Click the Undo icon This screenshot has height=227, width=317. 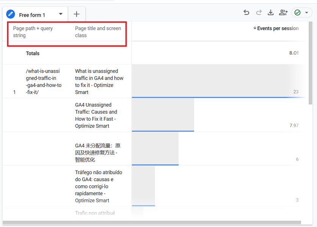(246, 12)
